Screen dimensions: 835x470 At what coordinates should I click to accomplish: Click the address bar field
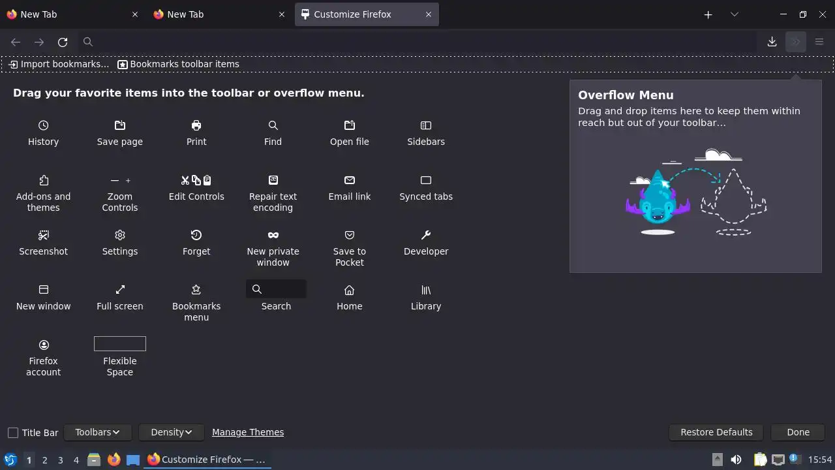coord(417,42)
